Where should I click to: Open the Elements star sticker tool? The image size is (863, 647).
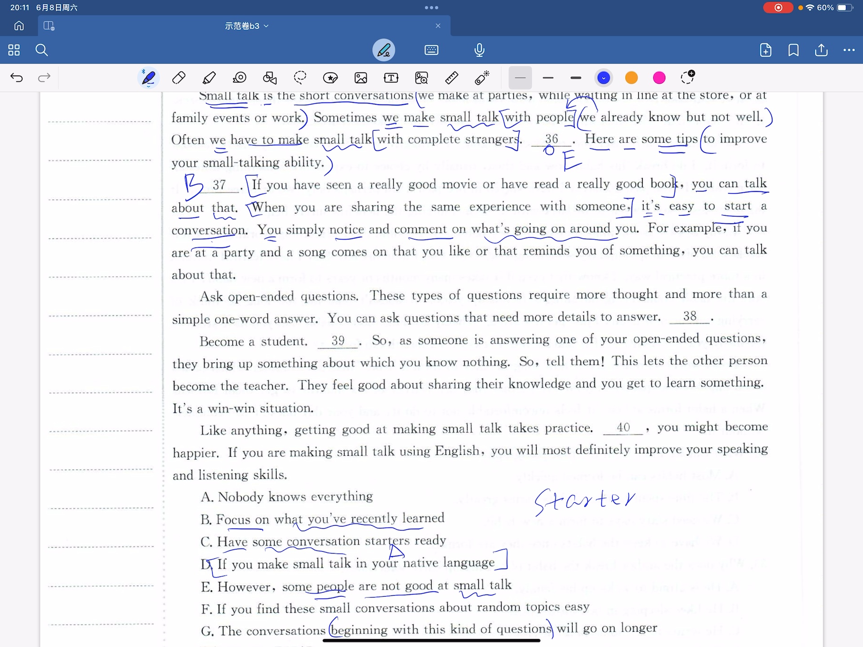click(x=330, y=78)
